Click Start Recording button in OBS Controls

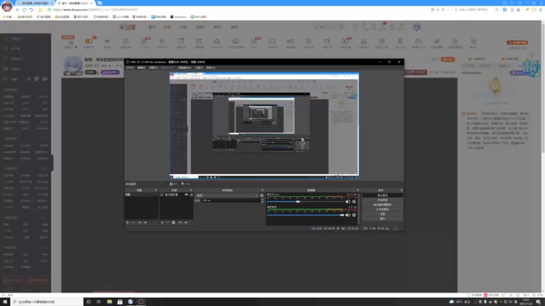tap(382, 200)
